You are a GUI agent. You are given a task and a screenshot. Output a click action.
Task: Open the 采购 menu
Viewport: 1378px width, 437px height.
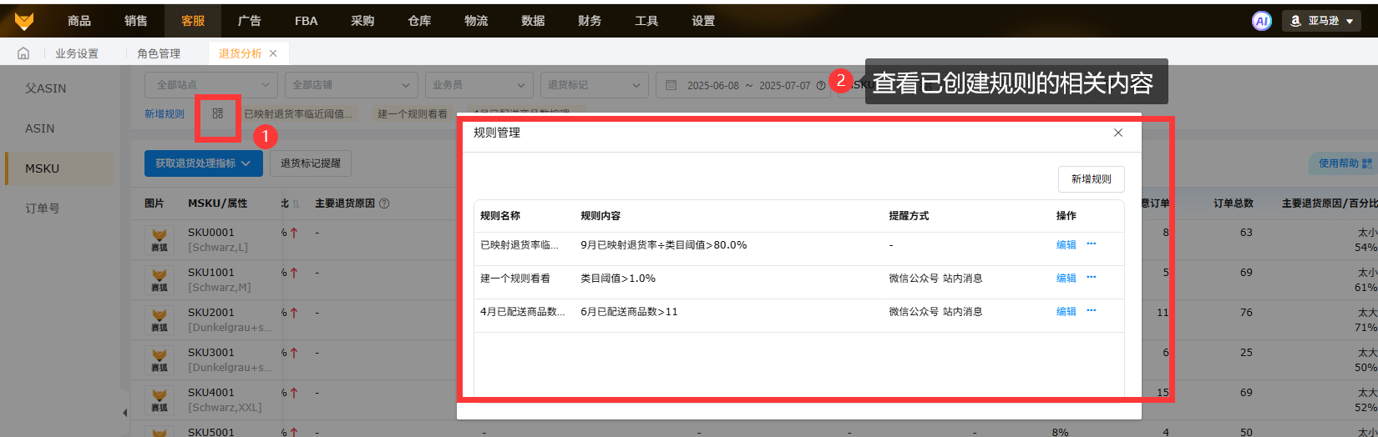(363, 21)
